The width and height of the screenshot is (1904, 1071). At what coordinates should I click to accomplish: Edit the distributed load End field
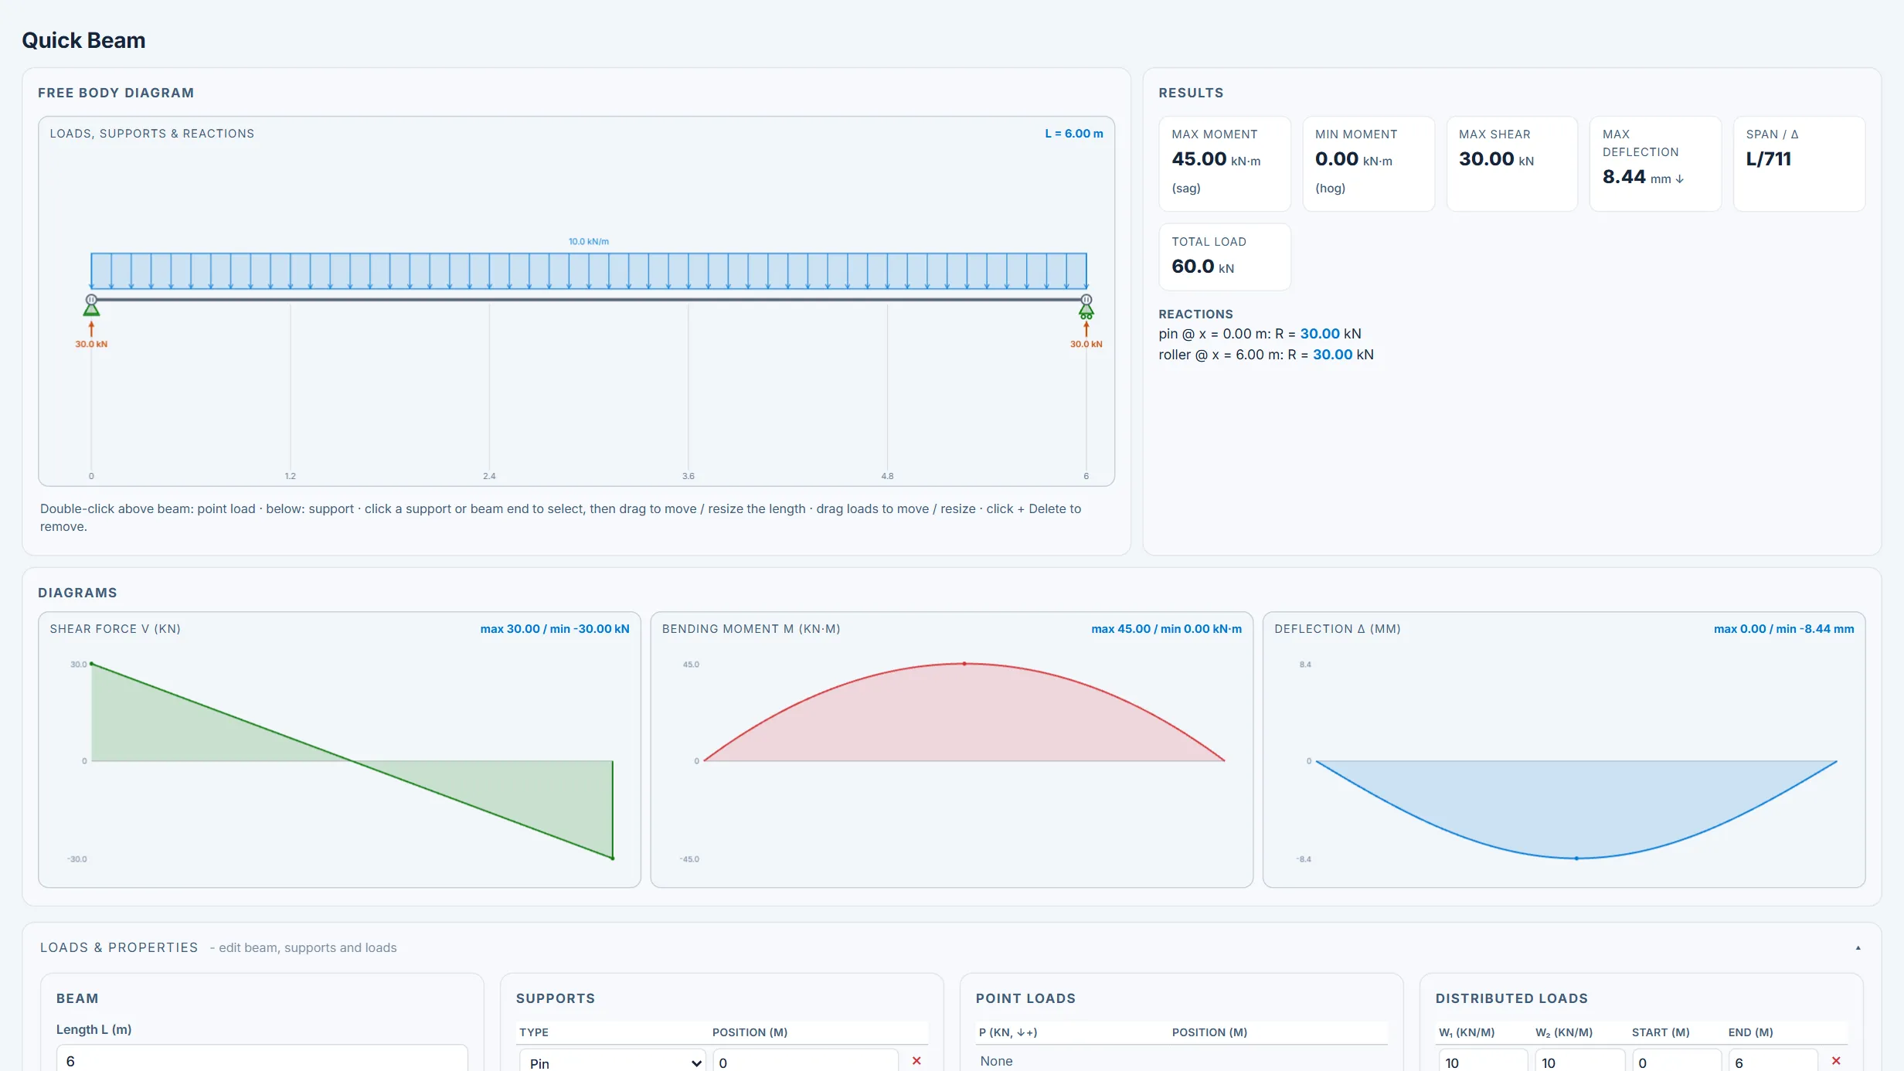point(1773,1062)
